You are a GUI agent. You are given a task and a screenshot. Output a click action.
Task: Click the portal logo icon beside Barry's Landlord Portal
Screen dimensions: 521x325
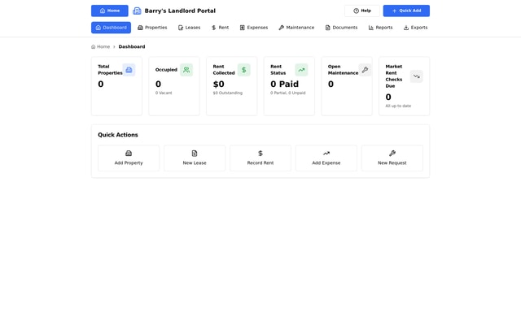click(137, 11)
